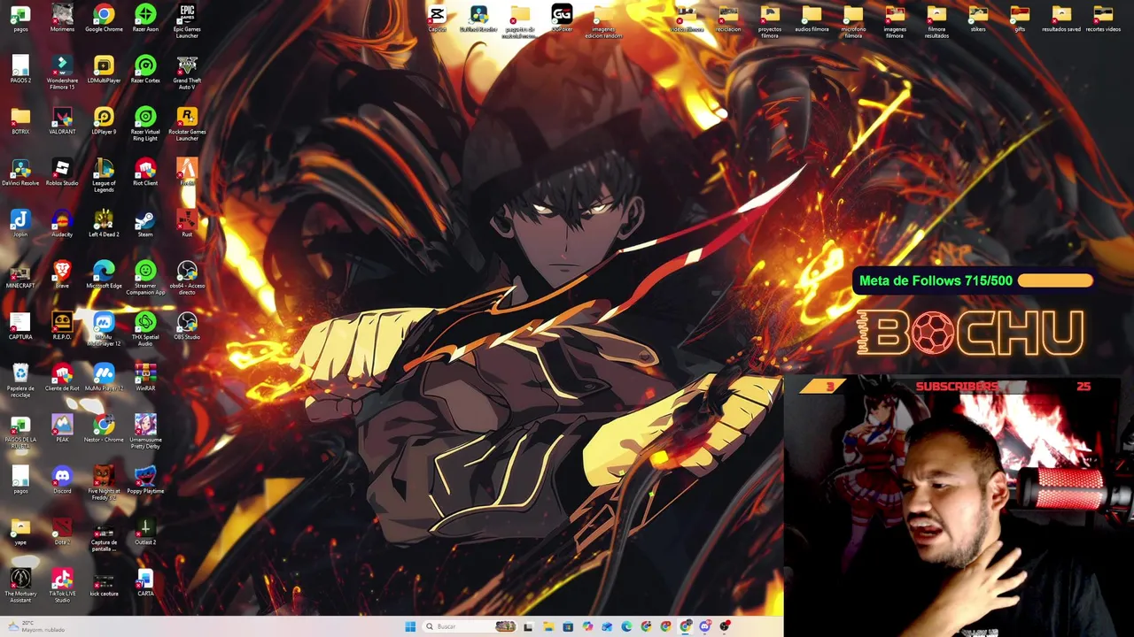The width and height of the screenshot is (1134, 637).
Task: Open the proyectos filmora folder
Action: tap(770, 21)
